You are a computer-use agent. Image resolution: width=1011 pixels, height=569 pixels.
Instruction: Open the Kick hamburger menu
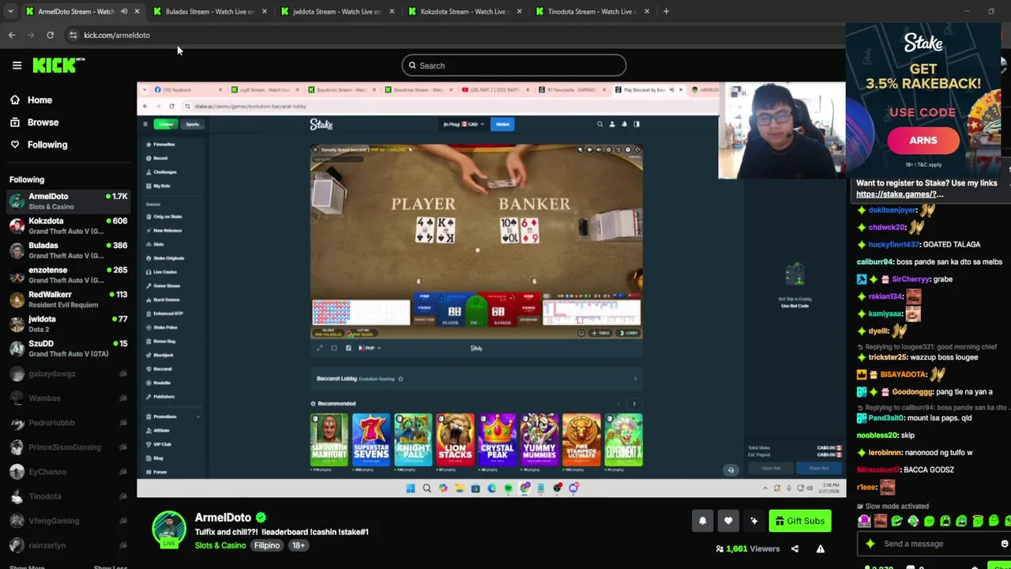pyautogui.click(x=17, y=66)
